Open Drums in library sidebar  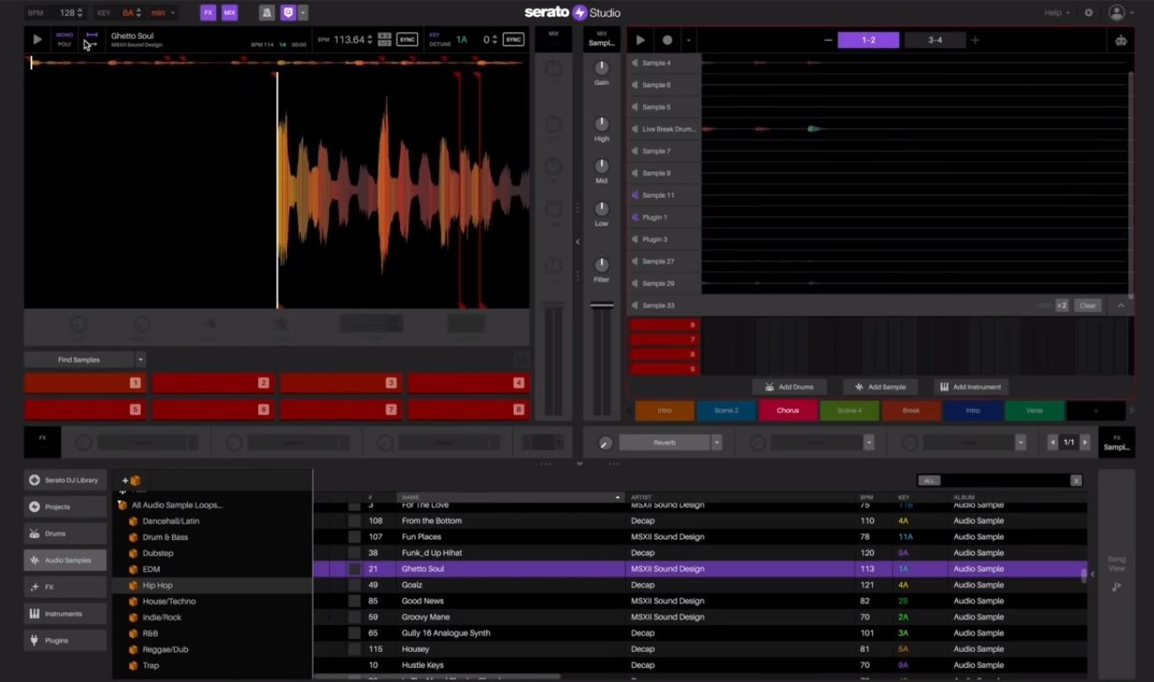(66, 533)
